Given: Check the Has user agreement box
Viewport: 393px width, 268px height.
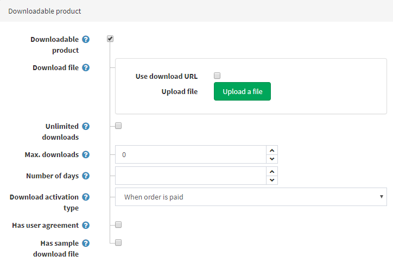Looking at the screenshot, I should (x=118, y=225).
